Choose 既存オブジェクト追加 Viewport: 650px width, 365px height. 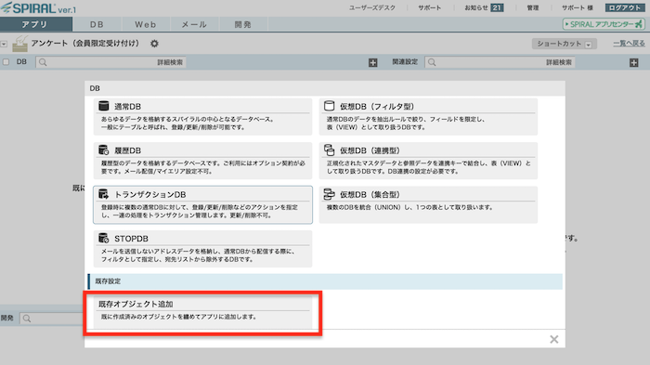point(202,312)
